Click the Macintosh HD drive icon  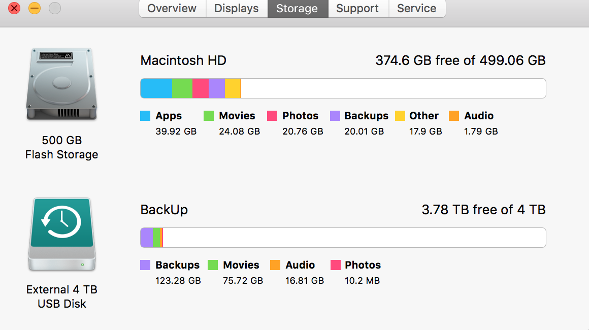61,84
